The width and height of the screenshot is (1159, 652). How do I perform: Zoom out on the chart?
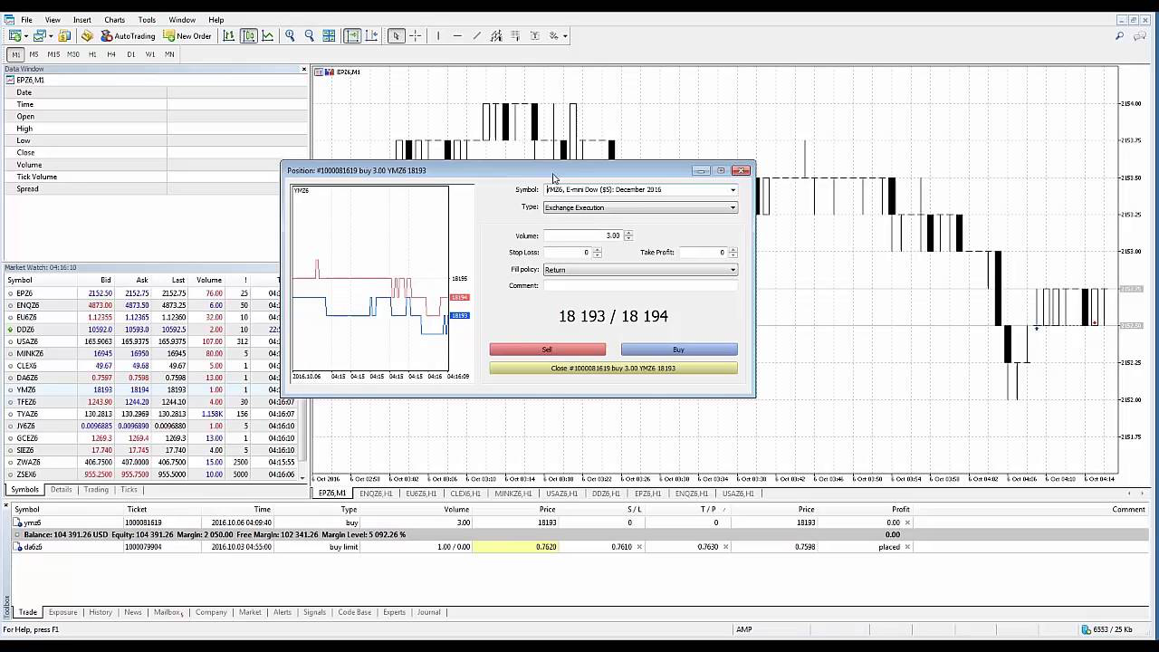(x=310, y=36)
